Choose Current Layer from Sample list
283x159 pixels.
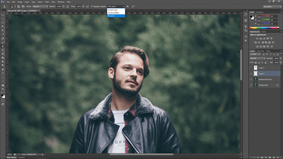(116, 10)
